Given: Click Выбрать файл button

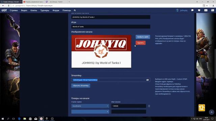Looking at the screenshot, I should (143, 37).
